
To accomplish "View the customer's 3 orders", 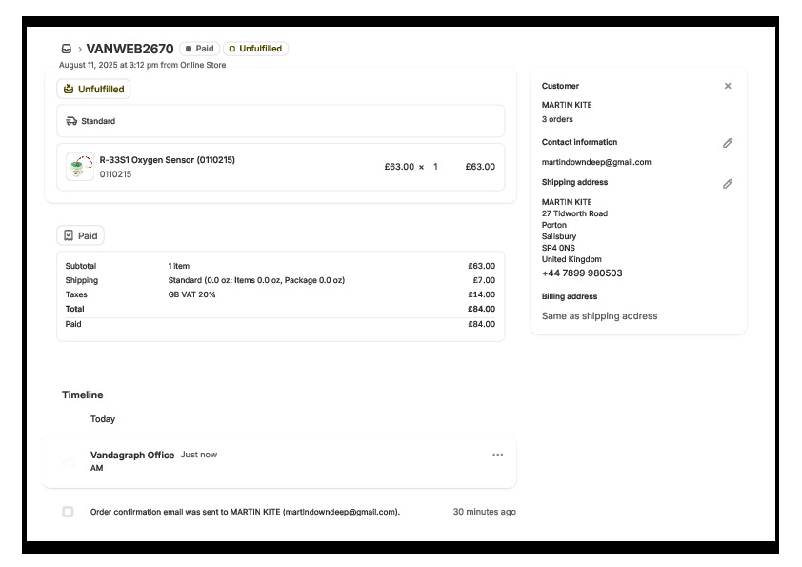I will (557, 120).
